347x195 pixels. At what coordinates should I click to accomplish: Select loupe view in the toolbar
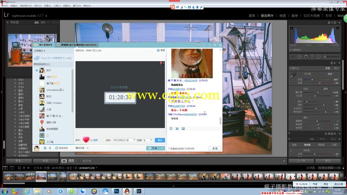click(64, 161)
